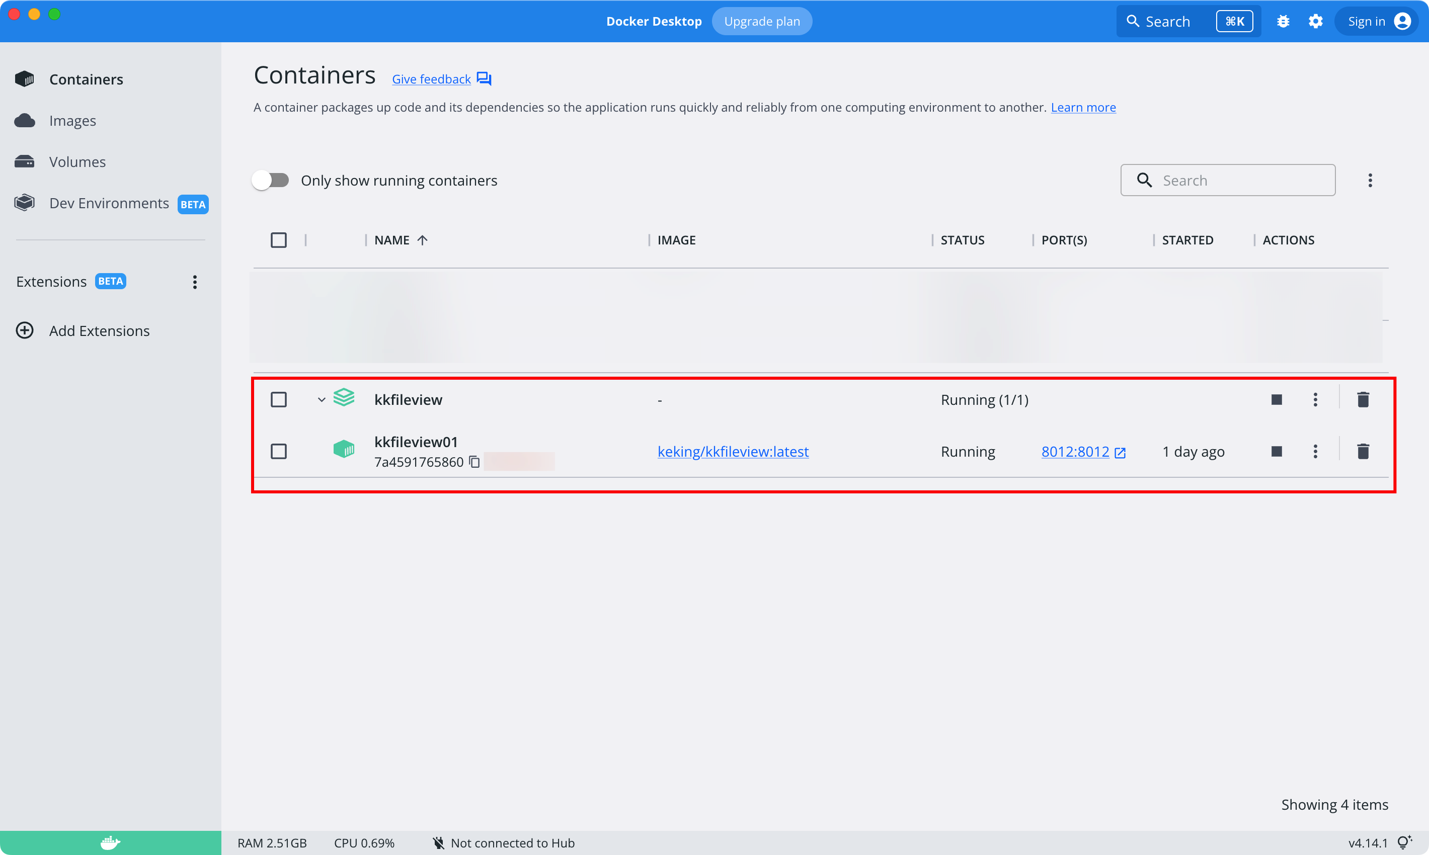The height and width of the screenshot is (855, 1429).
Task: Copy container ID 7a4591765860
Action: 474,462
